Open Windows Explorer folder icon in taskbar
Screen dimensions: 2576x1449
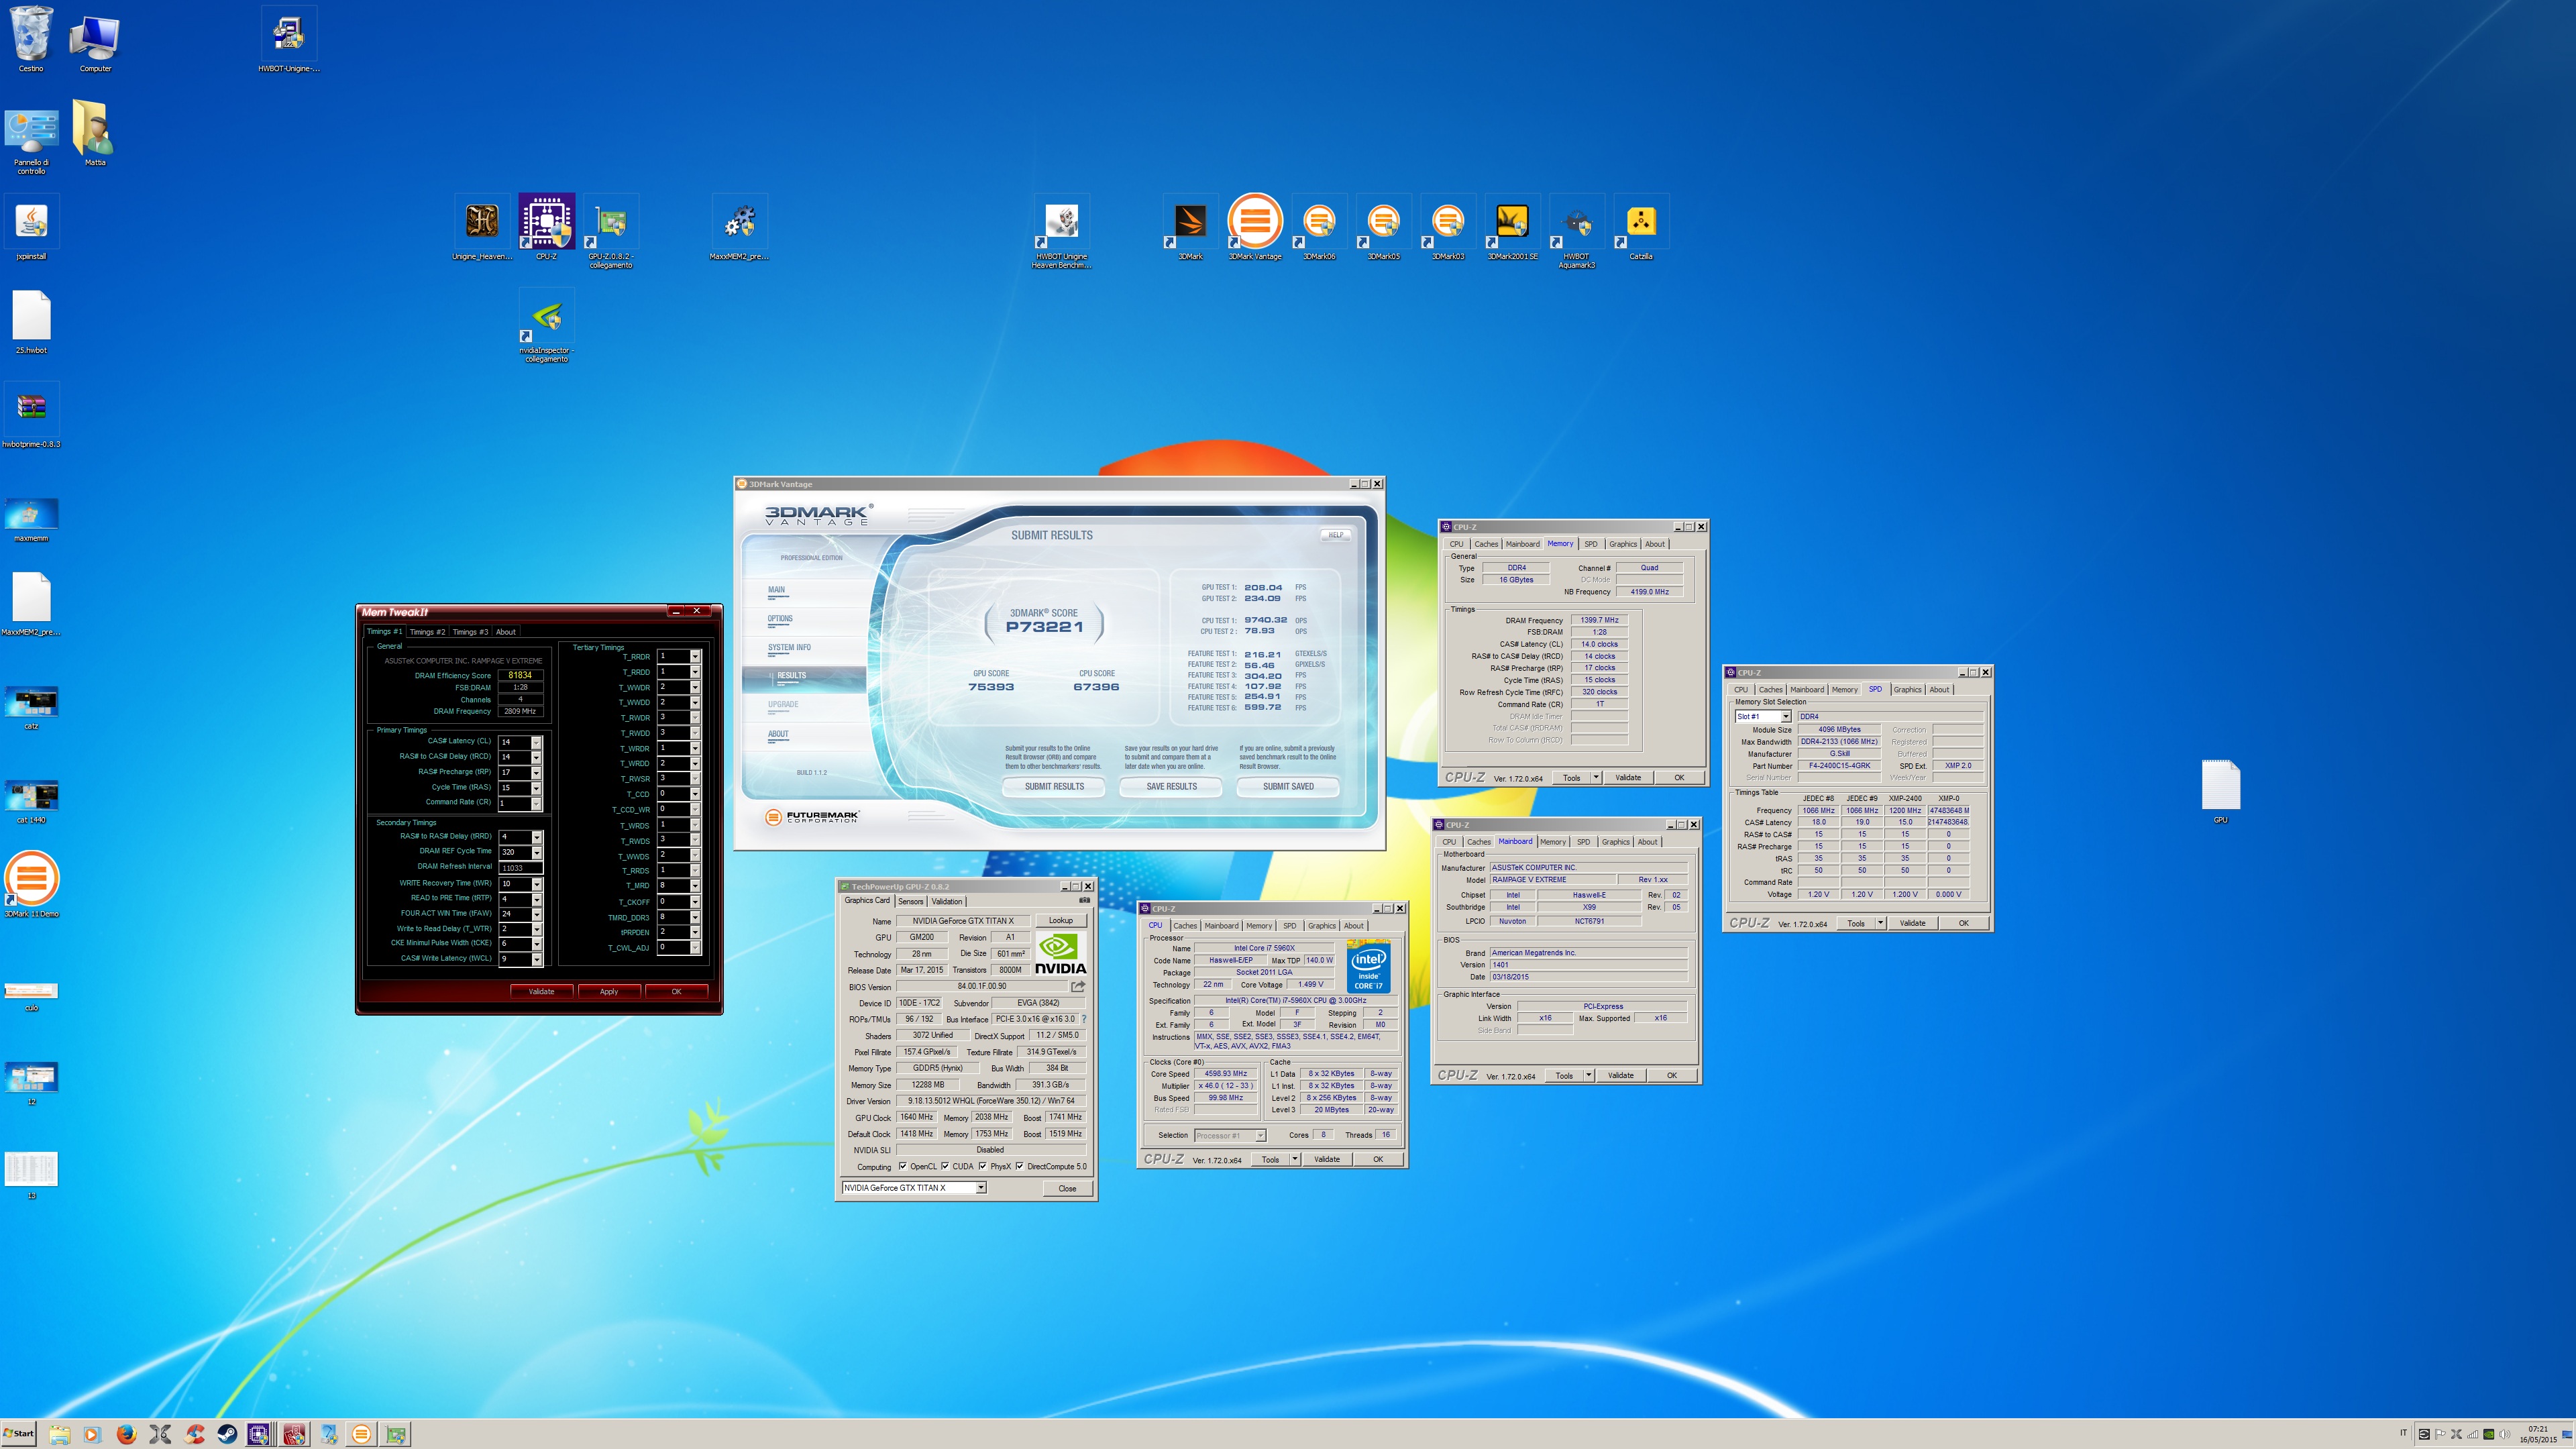(59, 1434)
